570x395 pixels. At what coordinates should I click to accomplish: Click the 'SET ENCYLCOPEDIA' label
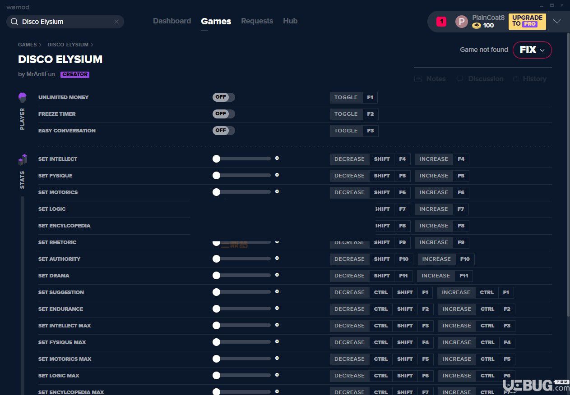[x=65, y=226]
